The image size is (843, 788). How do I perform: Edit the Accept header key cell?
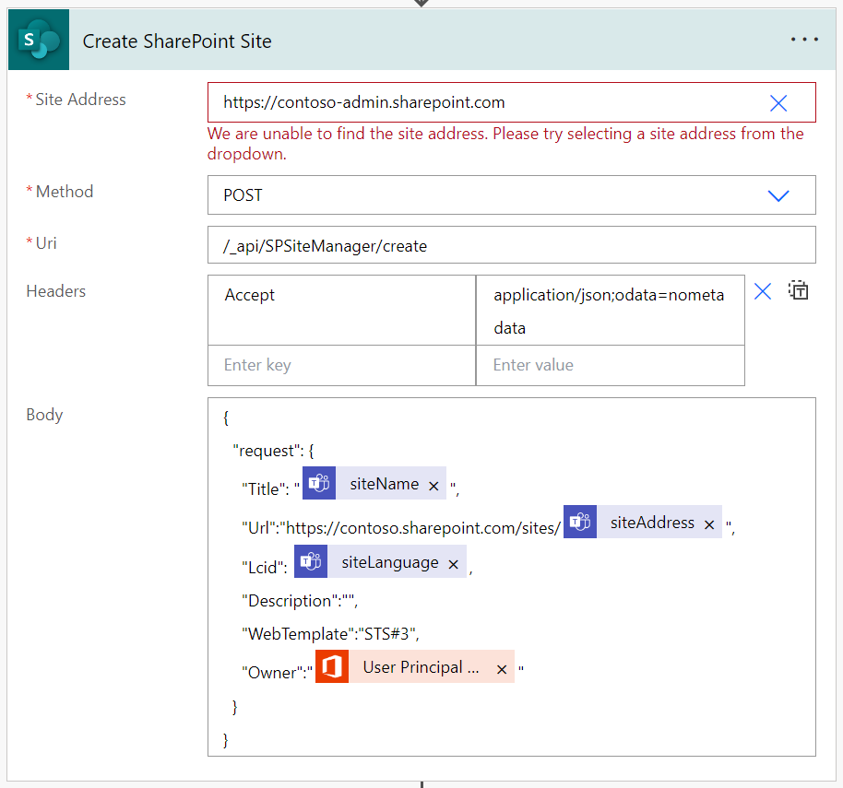pyautogui.click(x=341, y=310)
